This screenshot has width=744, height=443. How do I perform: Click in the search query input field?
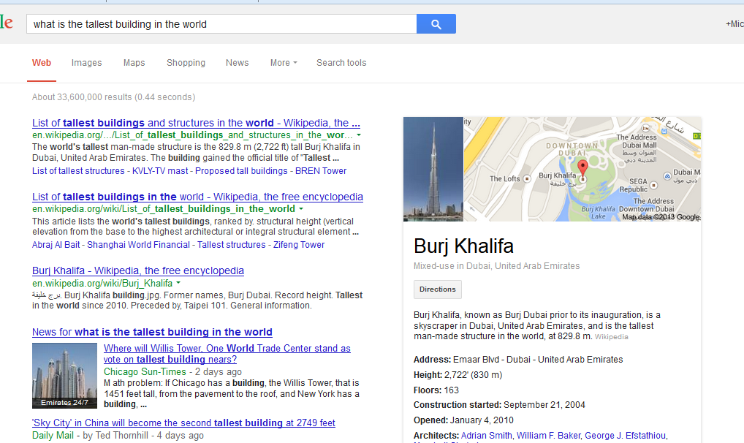click(221, 23)
